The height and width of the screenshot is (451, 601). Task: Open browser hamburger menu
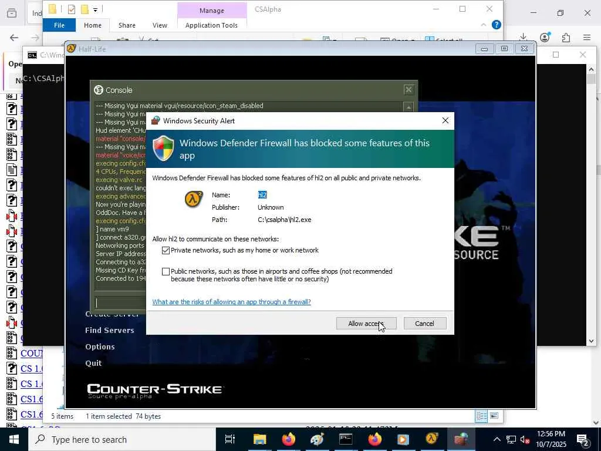587,37
